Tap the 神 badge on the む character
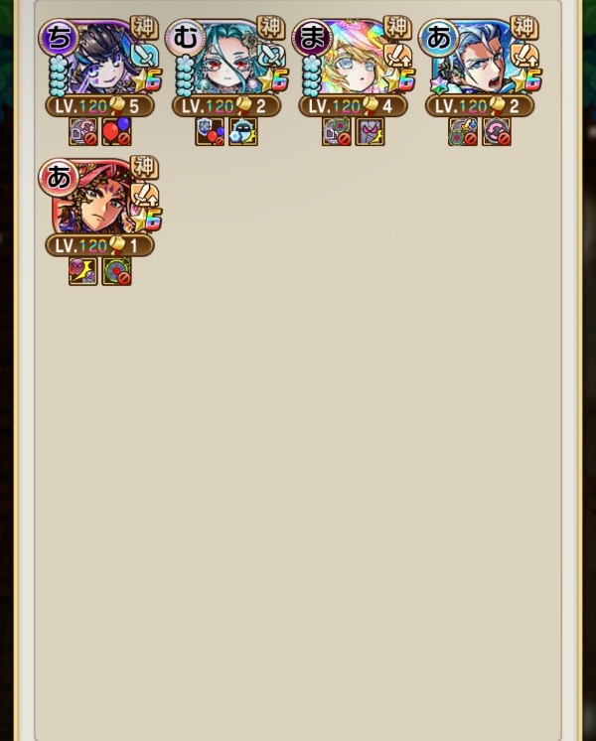 [x=271, y=27]
